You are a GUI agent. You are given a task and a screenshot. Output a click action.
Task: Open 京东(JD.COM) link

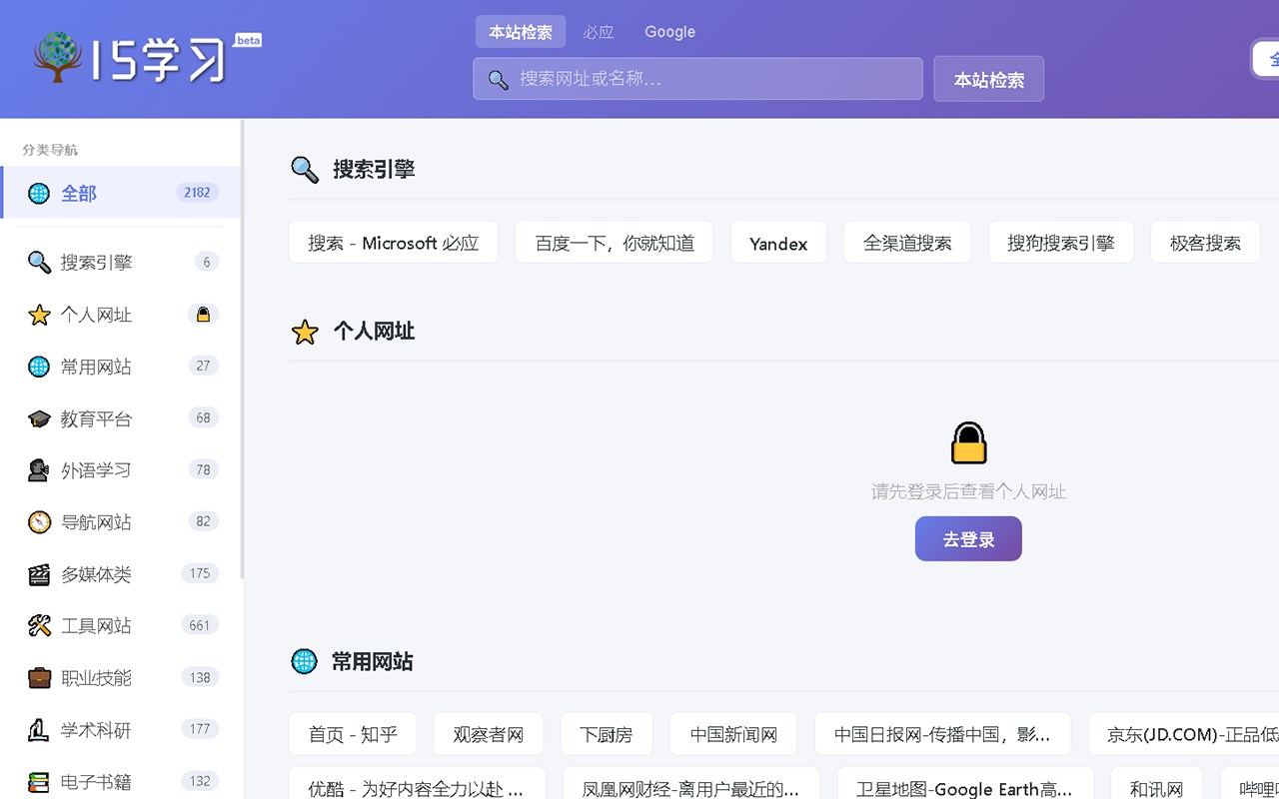click(1185, 734)
